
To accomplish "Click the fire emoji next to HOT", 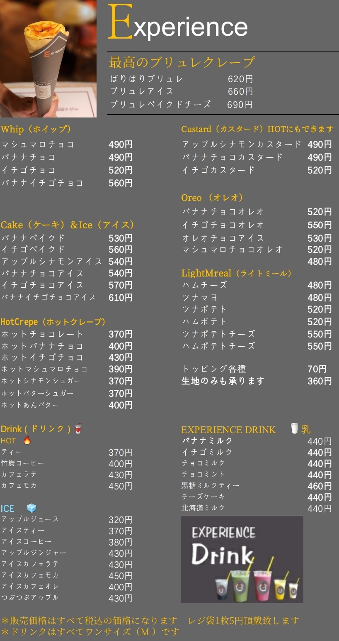I will (x=27, y=440).
